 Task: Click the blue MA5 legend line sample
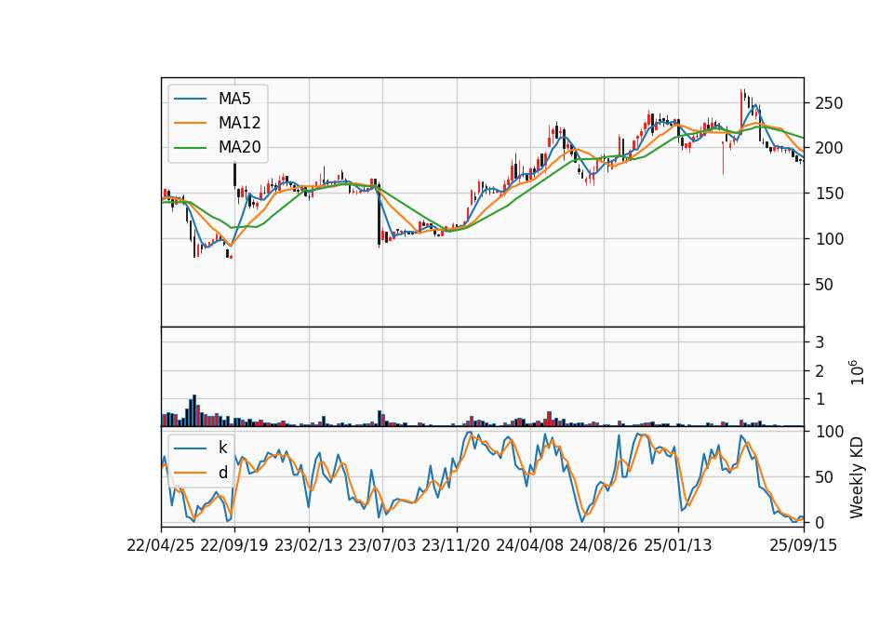(x=190, y=99)
